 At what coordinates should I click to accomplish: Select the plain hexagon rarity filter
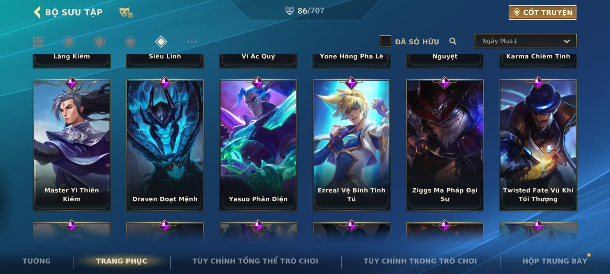pos(99,42)
